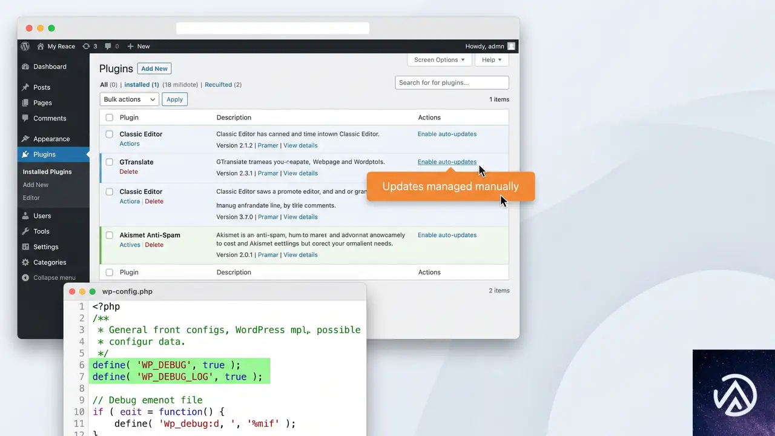
Task: Select Installed Plugins submenu item
Action: [47, 172]
